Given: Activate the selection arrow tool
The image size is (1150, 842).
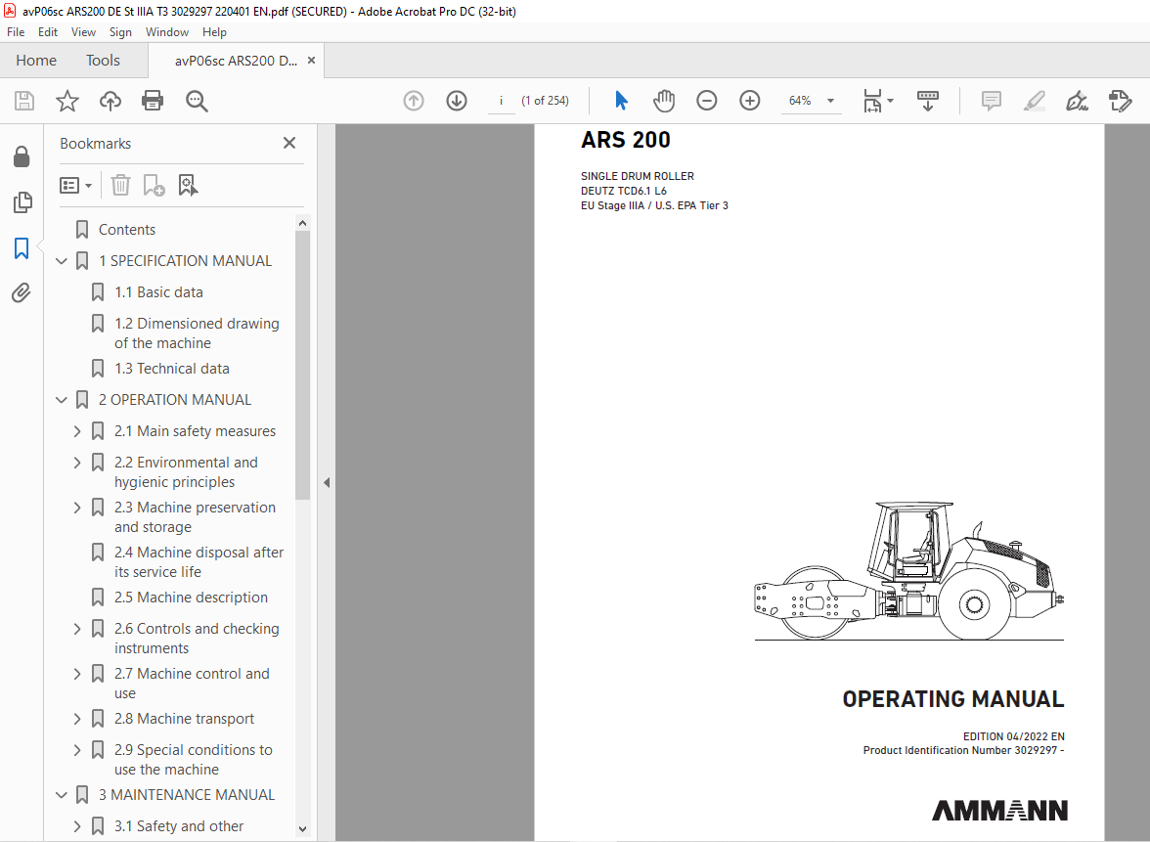Looking at the screenshot, I should pos(621,101).
